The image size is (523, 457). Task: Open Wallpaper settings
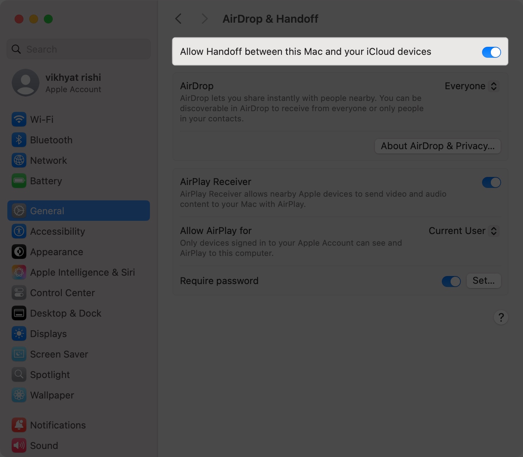[52, 395]
